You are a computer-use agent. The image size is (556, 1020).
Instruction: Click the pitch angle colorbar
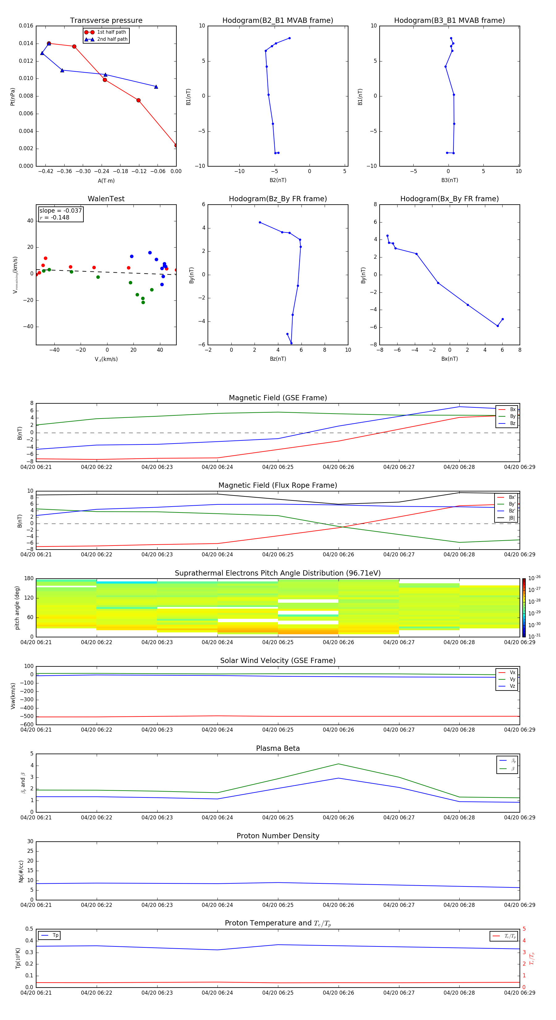click(524, 608)
